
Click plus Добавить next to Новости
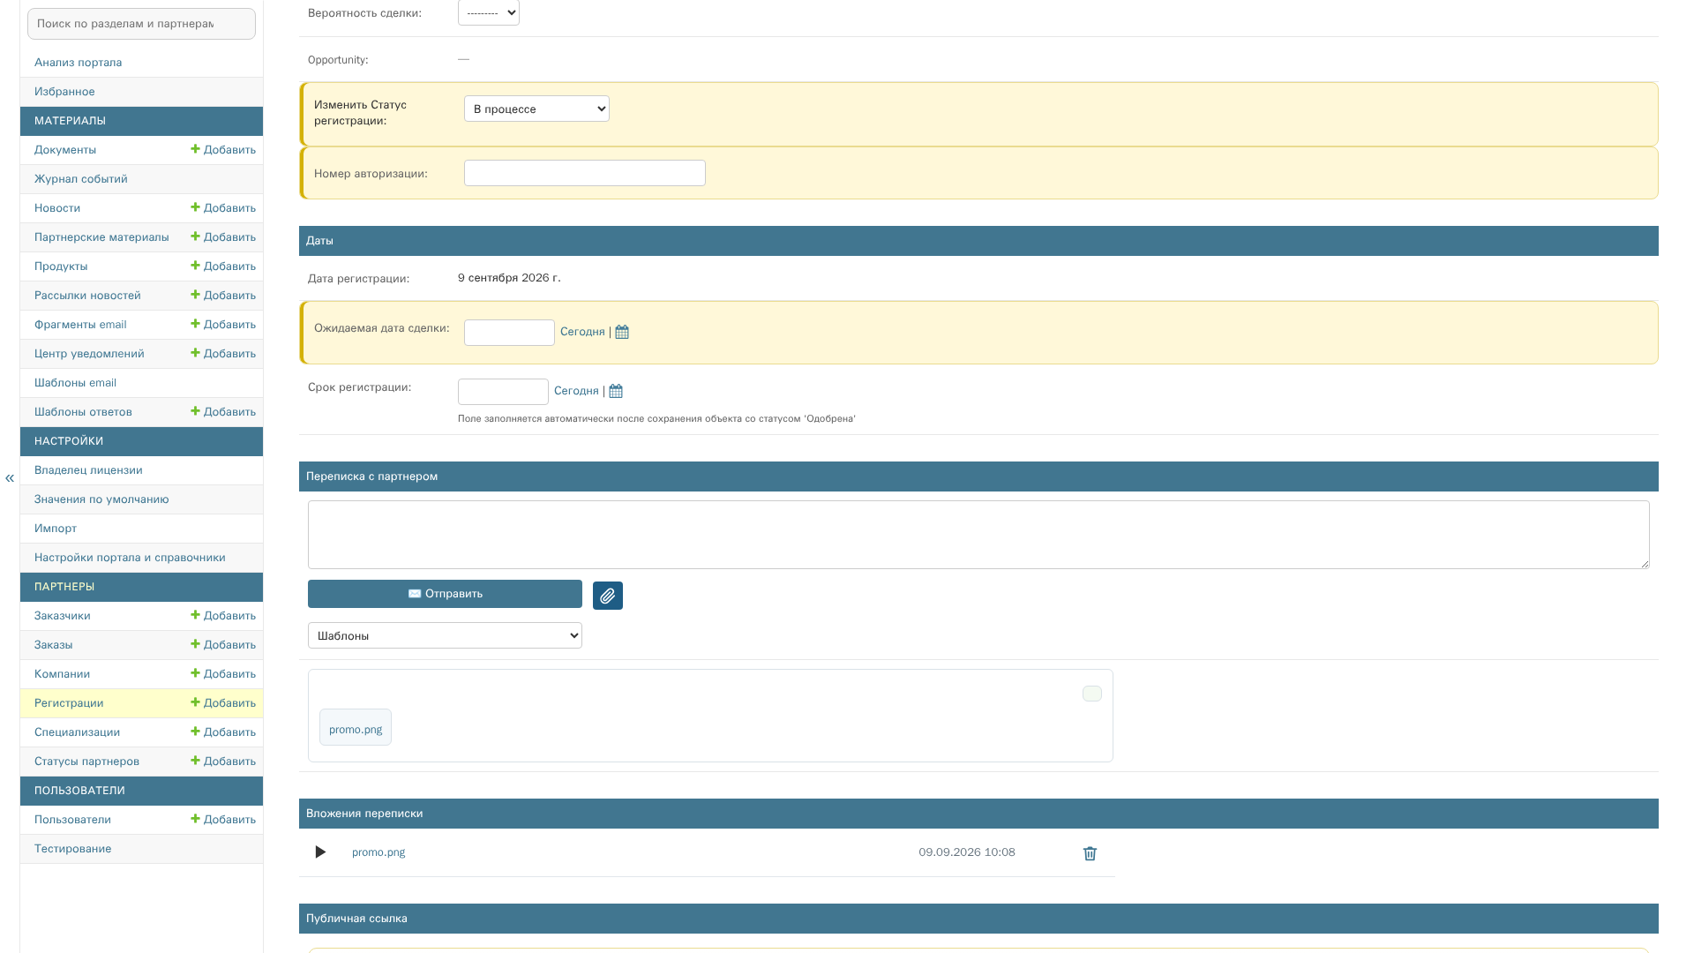(x=223, y=208)
